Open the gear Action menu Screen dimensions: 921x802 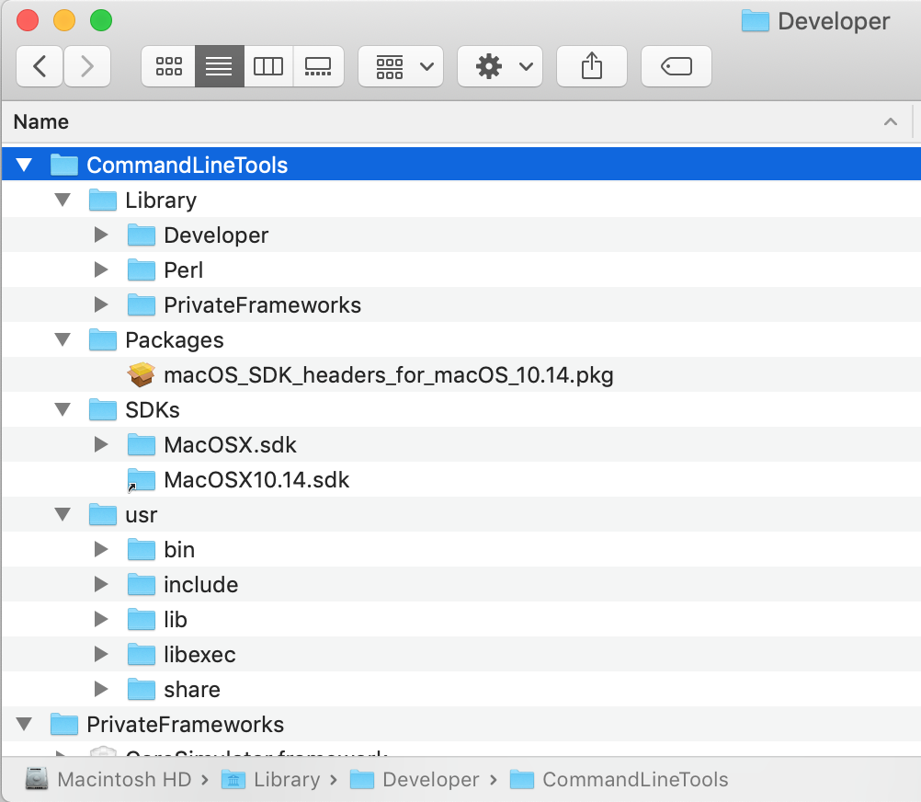pos(500,66)
